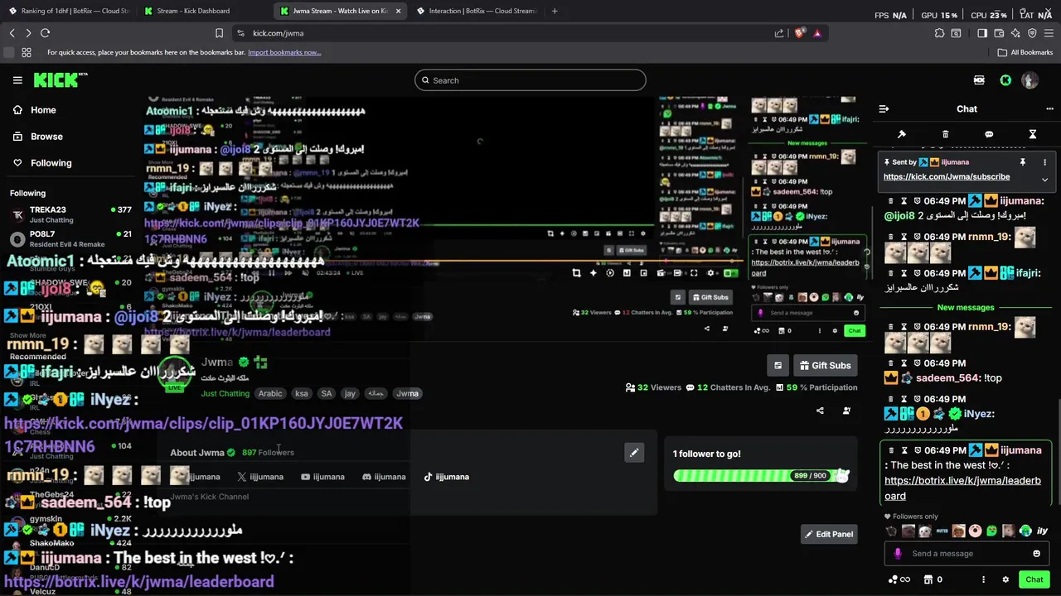This screenshot has width=1061, height=596.
Task: Expand the pinned message chevron
Action: pos(1044,179)
